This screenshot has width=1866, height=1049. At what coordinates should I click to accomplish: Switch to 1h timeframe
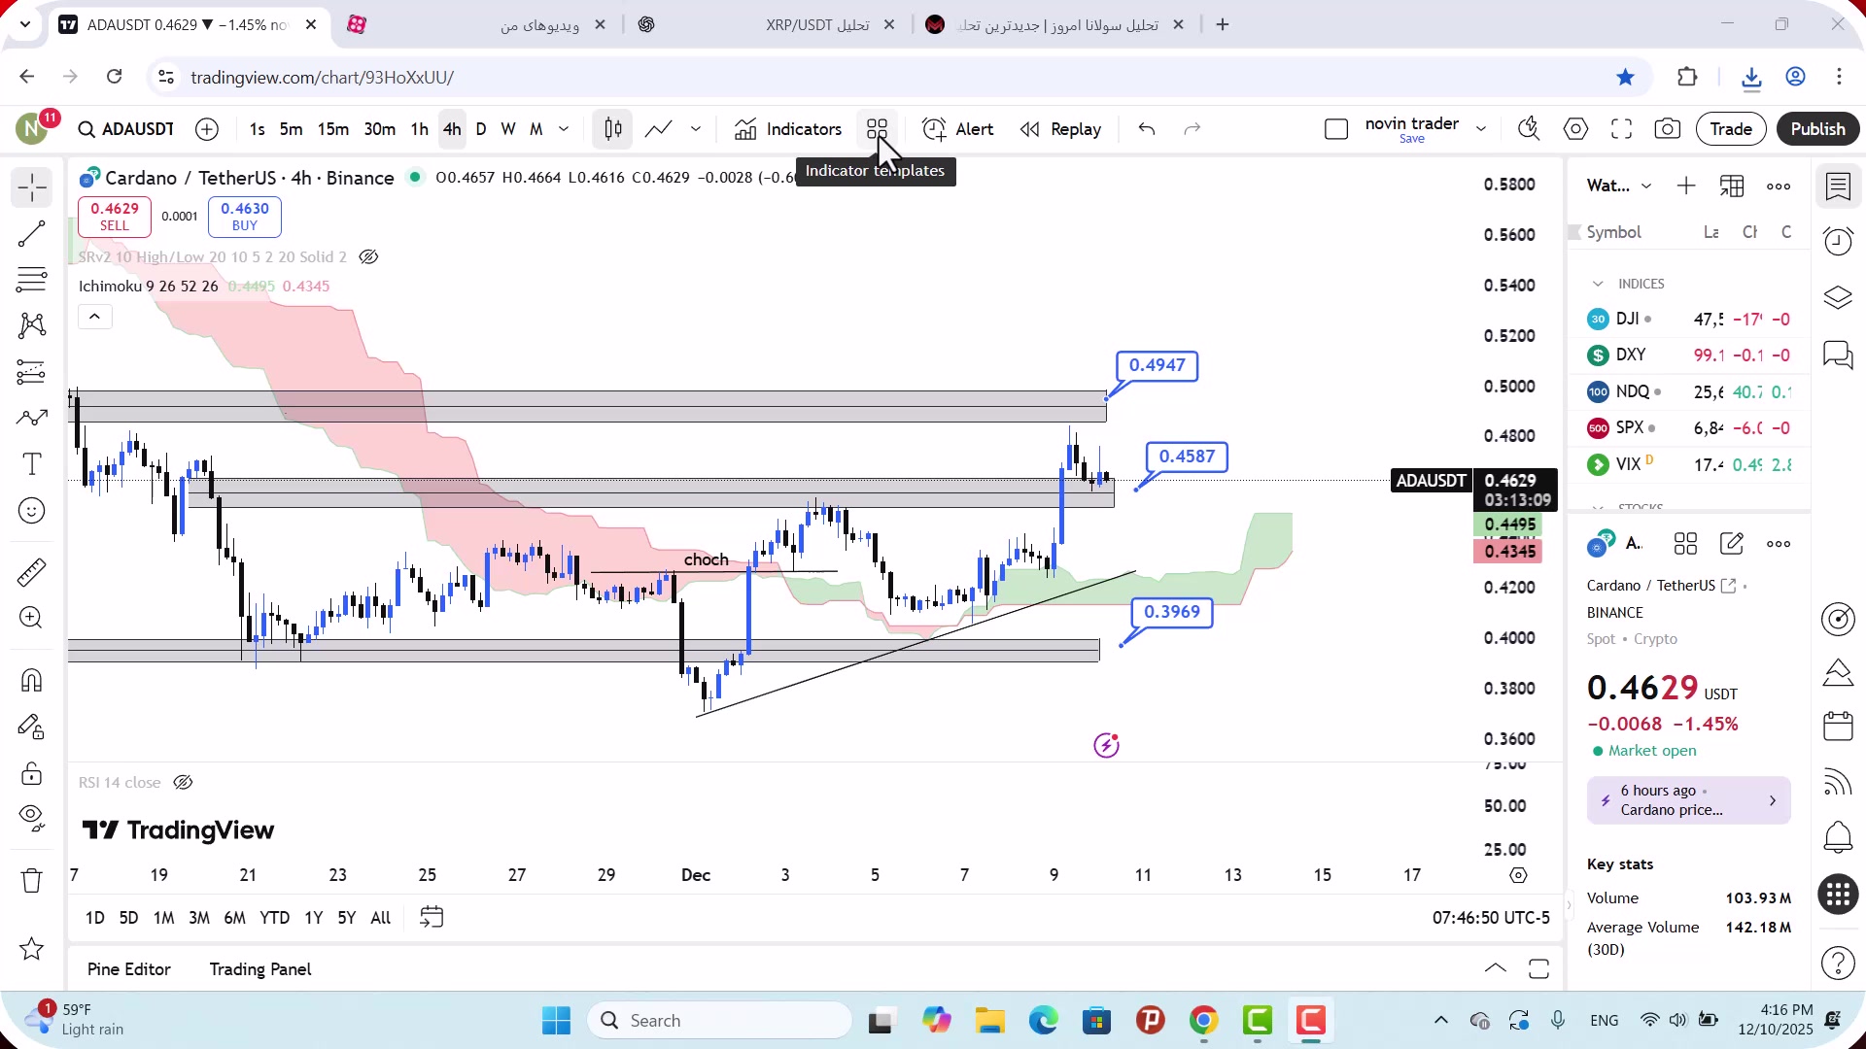click(420, 129)
